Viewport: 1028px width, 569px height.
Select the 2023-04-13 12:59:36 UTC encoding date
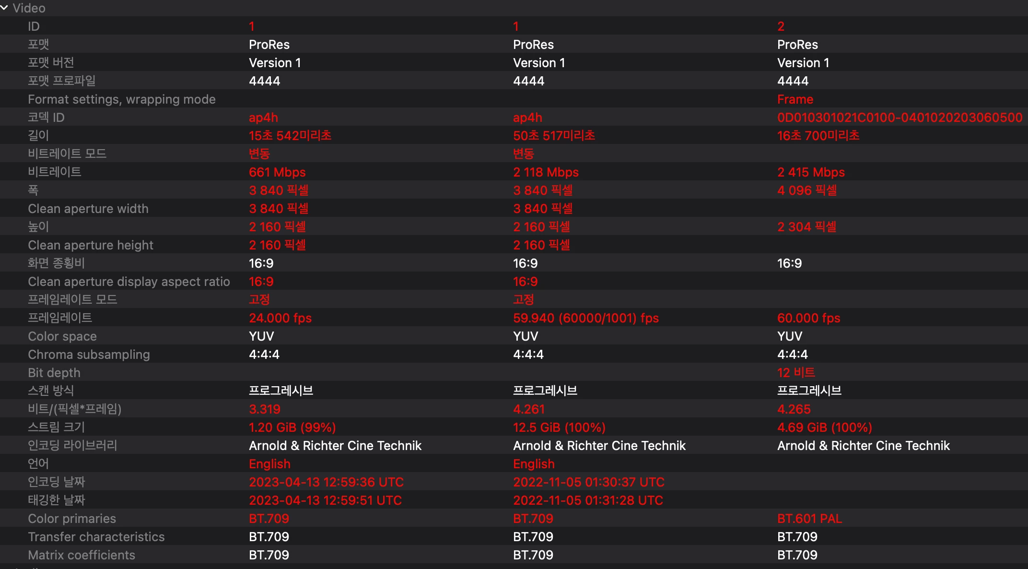pyautogui.click(x=326, y=482)
